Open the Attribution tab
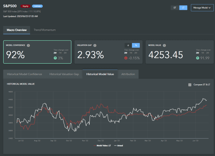The width and height of the screenshot is (215, 156). (x=128, y=74)
